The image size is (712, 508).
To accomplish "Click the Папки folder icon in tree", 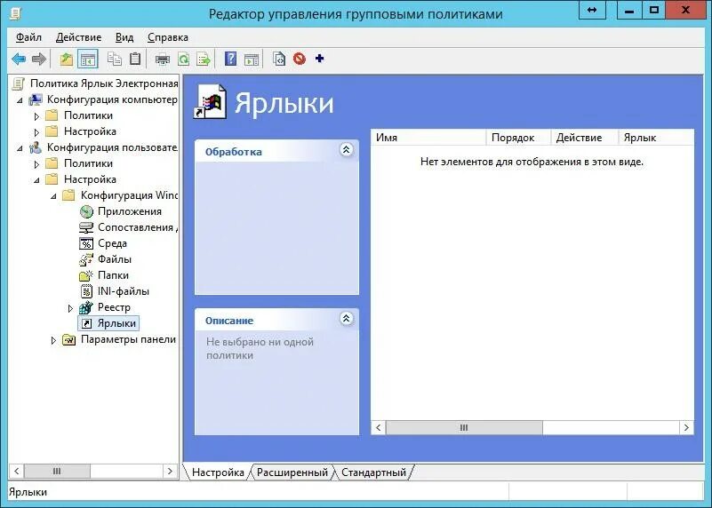I will (x=86, y=275).
